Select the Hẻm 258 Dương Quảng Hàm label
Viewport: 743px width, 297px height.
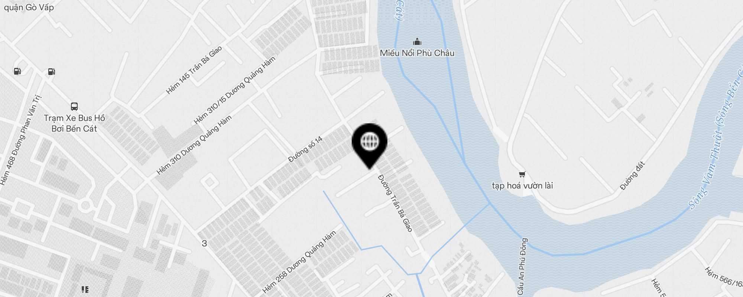(x=299, y=262)
